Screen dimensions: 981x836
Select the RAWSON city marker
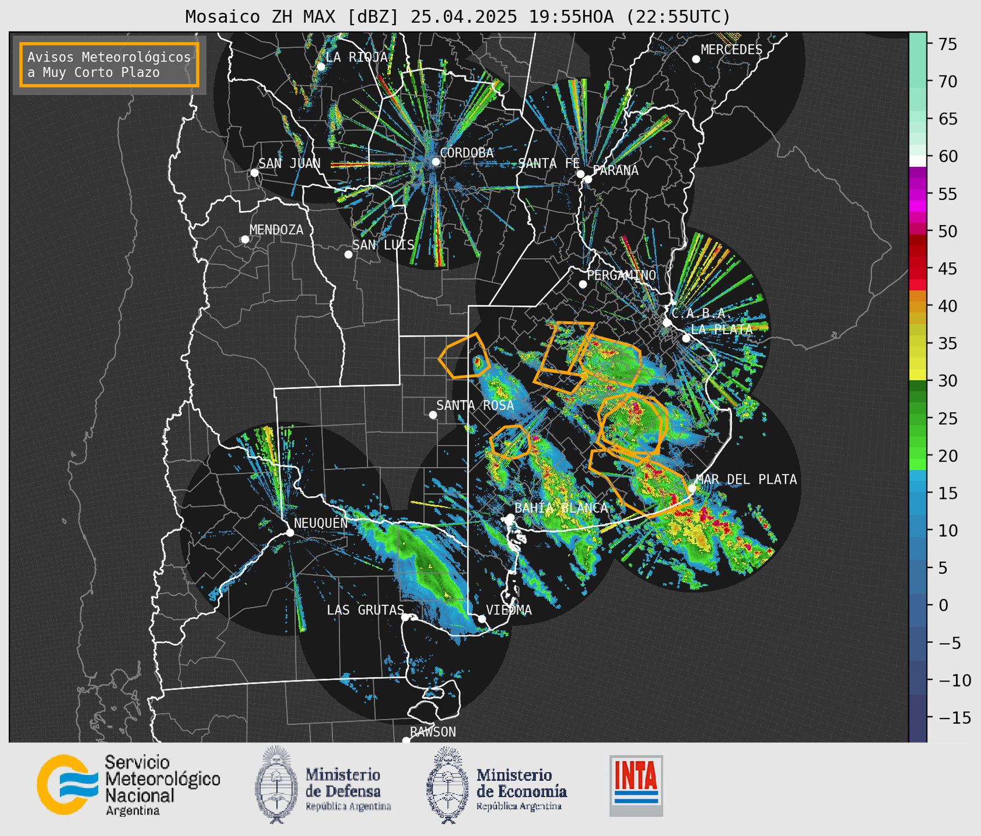(406, 741)
